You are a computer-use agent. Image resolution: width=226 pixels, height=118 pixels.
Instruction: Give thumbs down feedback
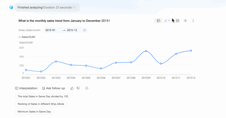click(x=78, y=88)
